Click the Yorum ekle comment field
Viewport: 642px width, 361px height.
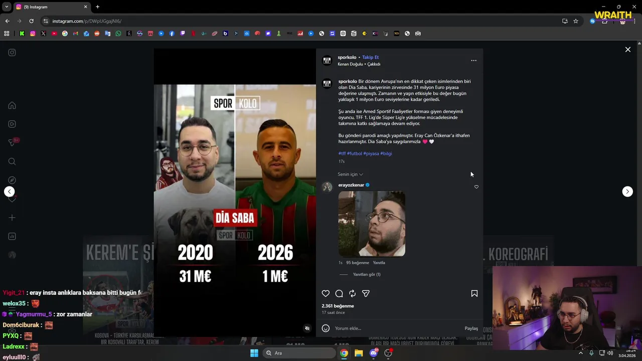(x=396, y=328)
